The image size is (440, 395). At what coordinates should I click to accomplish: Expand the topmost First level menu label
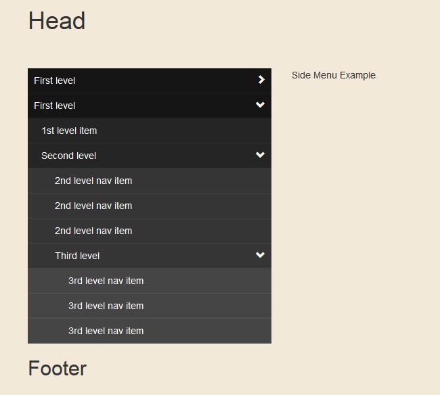click(55, 80)
